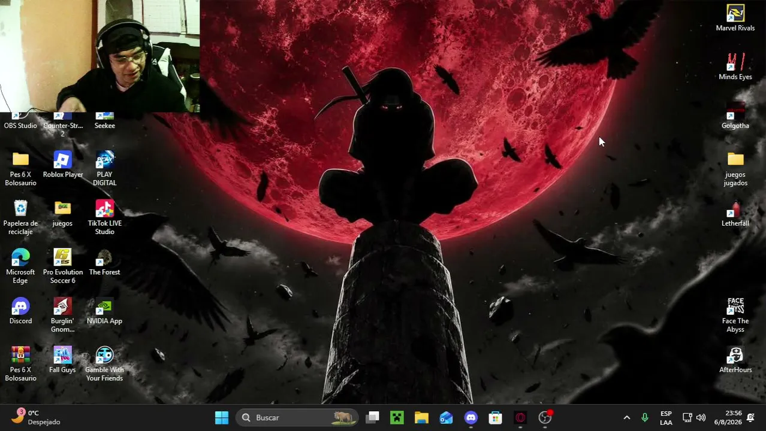
Task: Switch to OBS Studio on taskbar
Action: pos(545,418)
